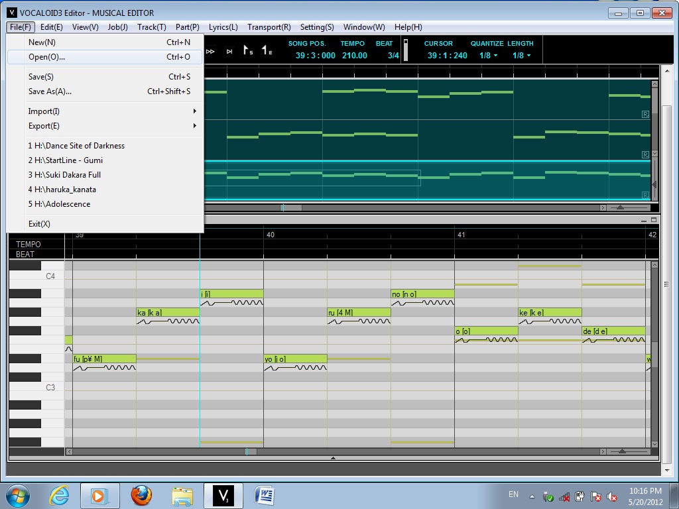This screenshot has height=509, width=679.
Task: Open recent file Dance Site of Darkness
Action: (x=105, y=146)
